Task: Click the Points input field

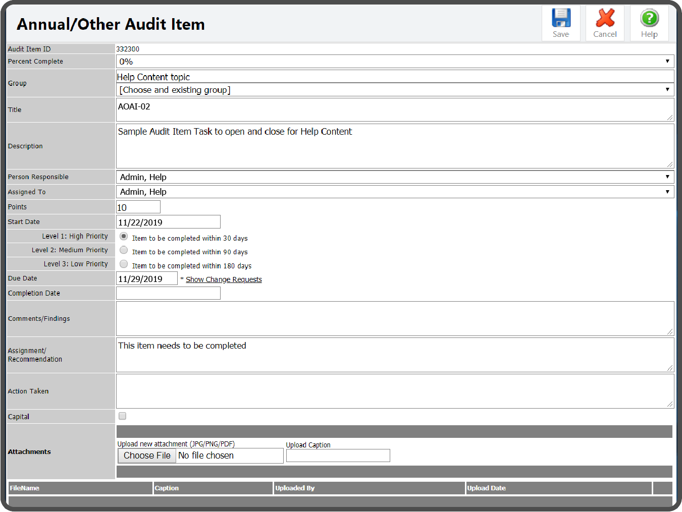Action: (138, 207)
